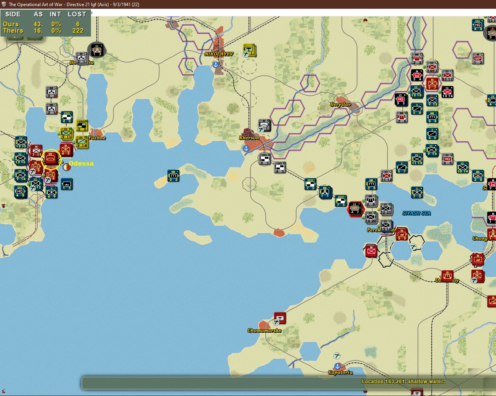Select blue X unit rated 6-9 near Odessa
Screen dimensions: 496x396
(51, 192)
